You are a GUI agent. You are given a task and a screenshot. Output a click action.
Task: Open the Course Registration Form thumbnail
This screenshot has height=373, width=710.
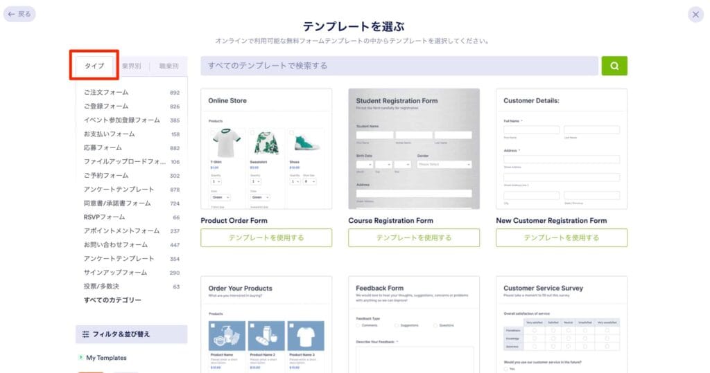point(414,149)
